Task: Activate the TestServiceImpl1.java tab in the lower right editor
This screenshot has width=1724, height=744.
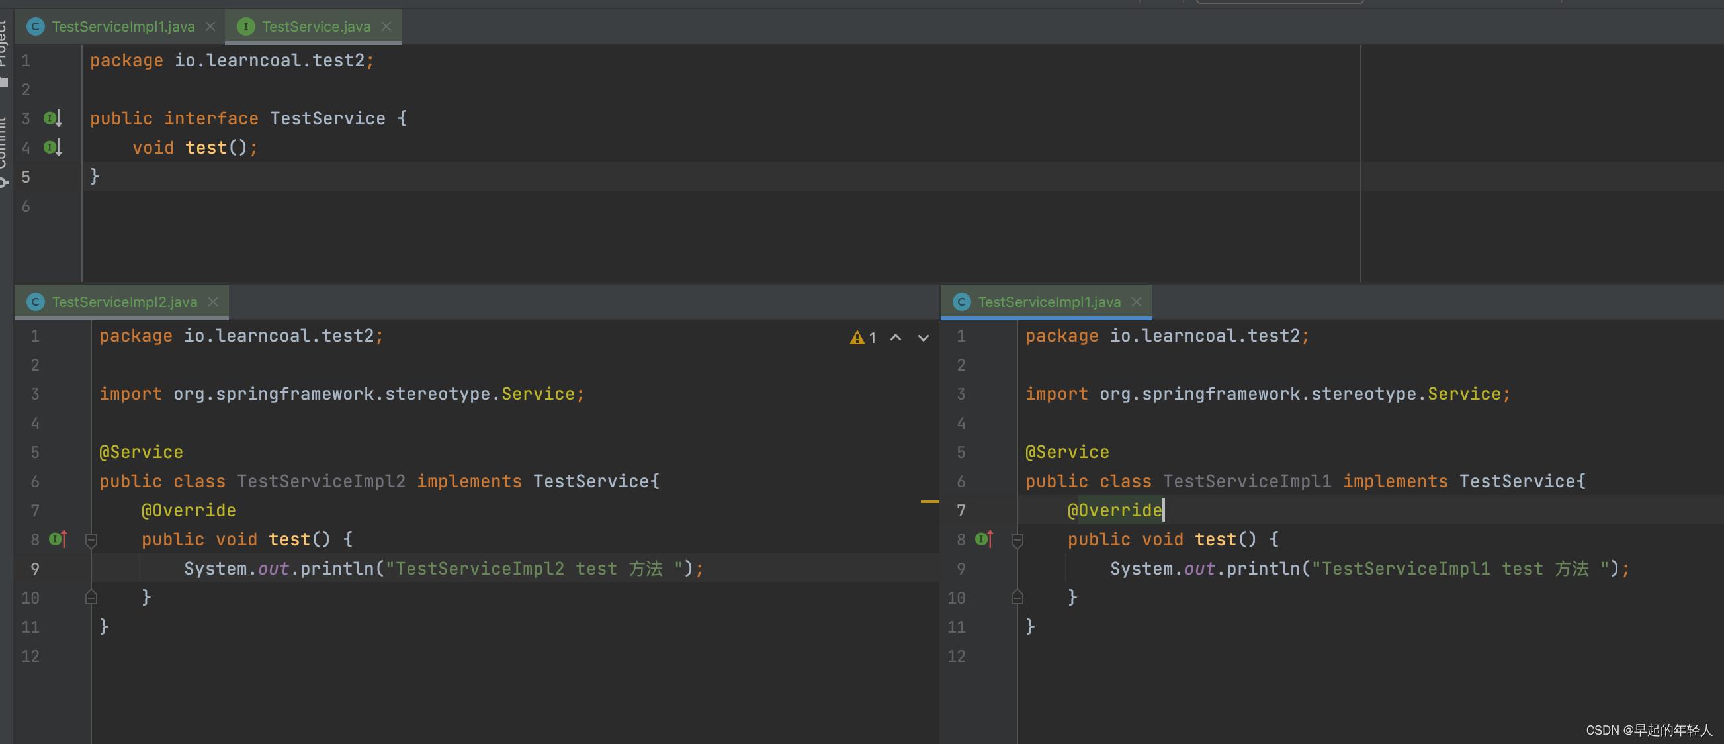Action: [x=1049, y=302]
